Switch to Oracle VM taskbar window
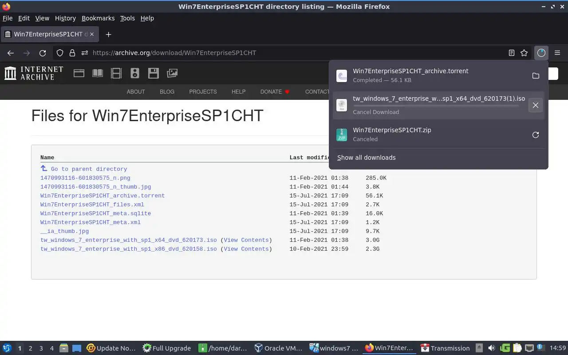568x355 pixels. (x=278, y=348)
